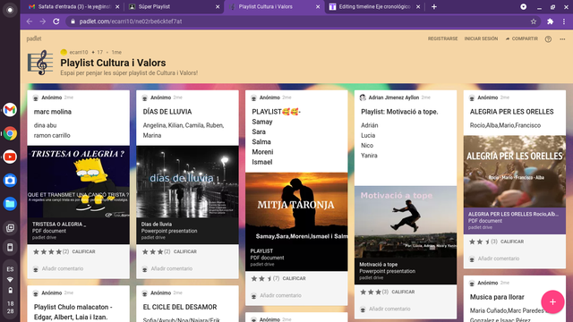The image size is (573, 322).
Task: Click CALIFICAR on ALEGRIA PER LES ORELLES post
Action: pyautogui.click(x=512, y=241)
